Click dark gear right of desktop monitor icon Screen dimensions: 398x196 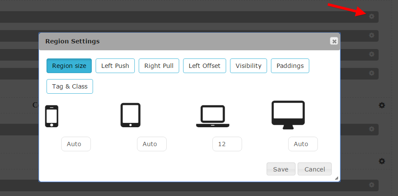[x=382, y=105]
